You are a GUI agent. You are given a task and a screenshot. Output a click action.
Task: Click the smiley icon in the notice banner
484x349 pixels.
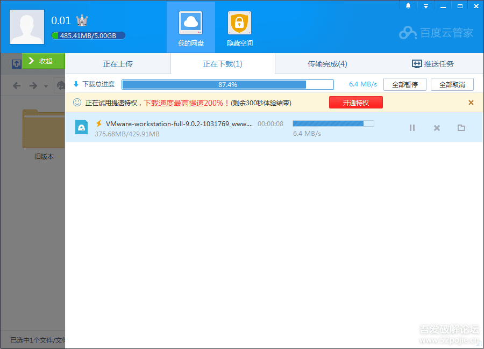pos(77,103)
